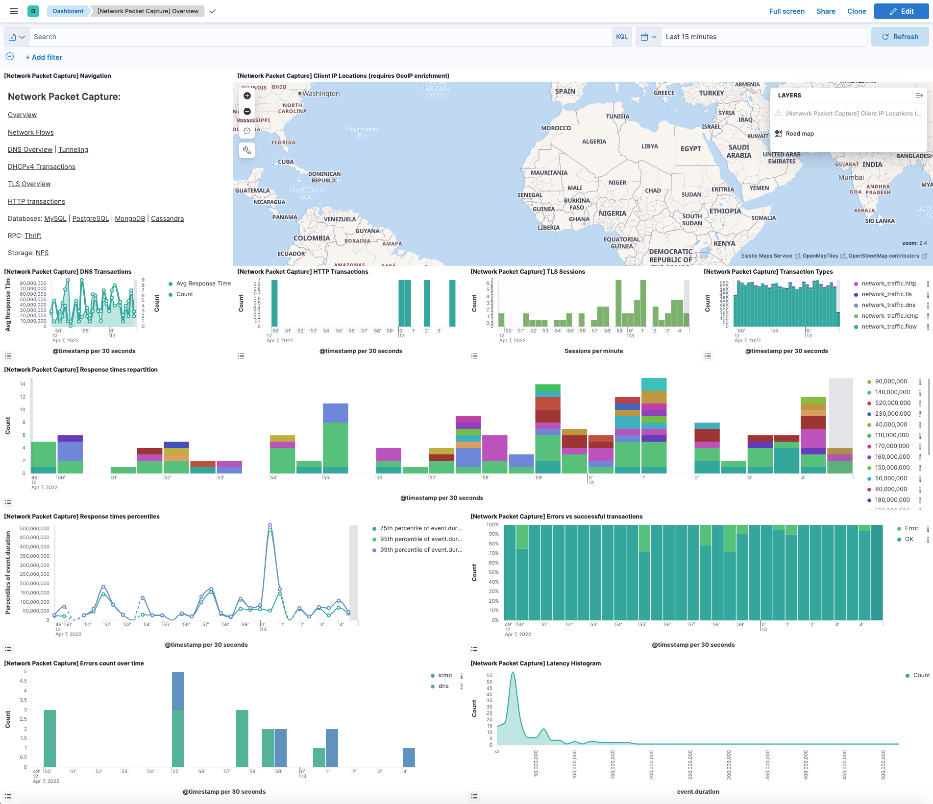Click the OK series color swatch
The height and width of the screenshot is (804, 933).
point(900,539)
